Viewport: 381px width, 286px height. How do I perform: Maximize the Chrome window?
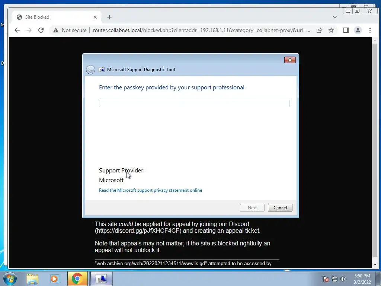pos(357,11)
